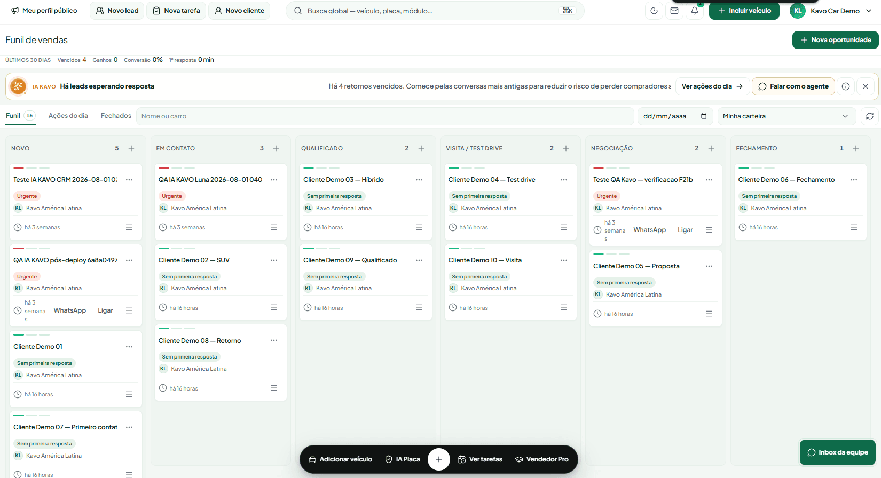Click WhatsApp on QA IA KAVO pós-deploy card
Image resolution: width=881 pixels, height=478 pixels.
coord(70,310)
